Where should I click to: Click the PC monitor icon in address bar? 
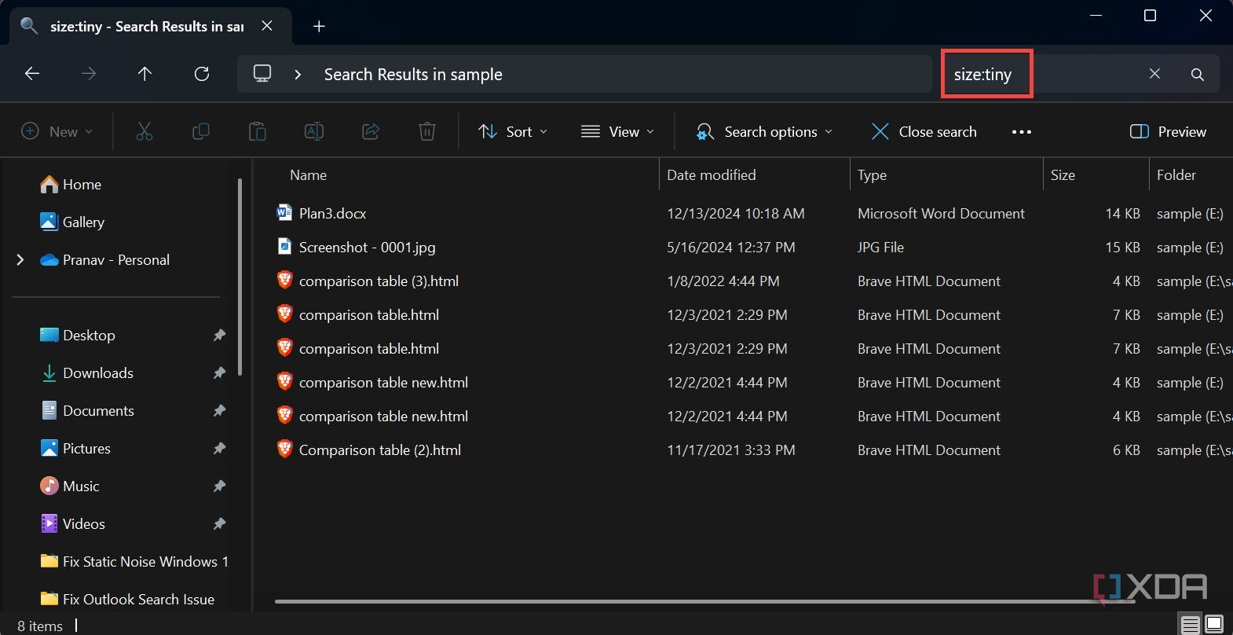[x=262, y=74]
